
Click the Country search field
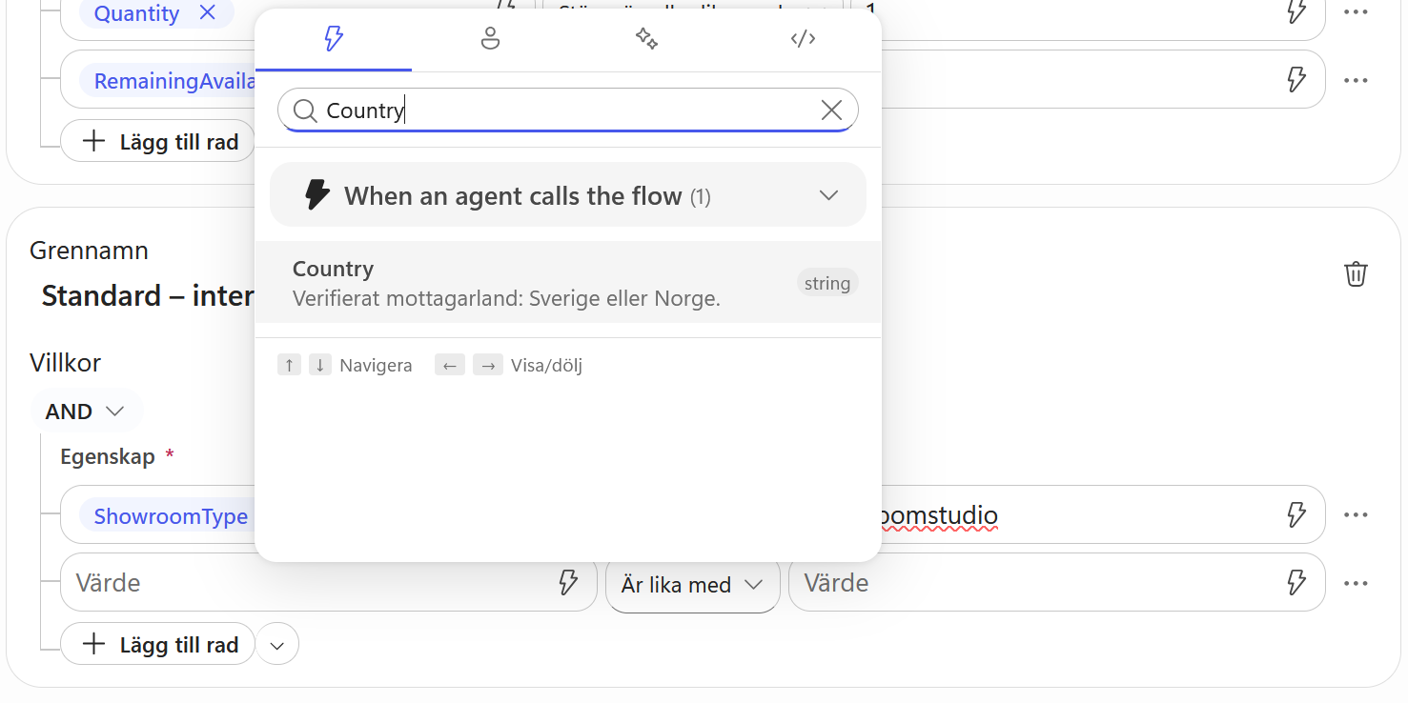(x=568, y=110)
